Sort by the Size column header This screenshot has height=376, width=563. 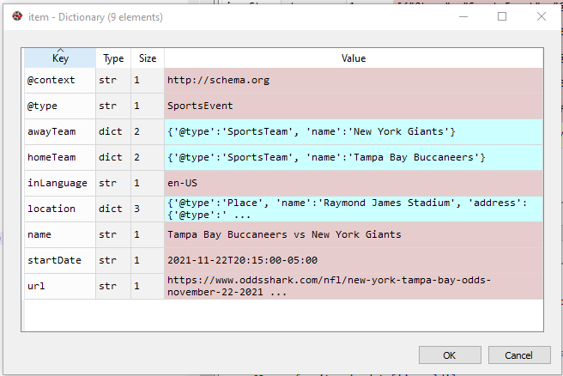[x=148, y=58]
